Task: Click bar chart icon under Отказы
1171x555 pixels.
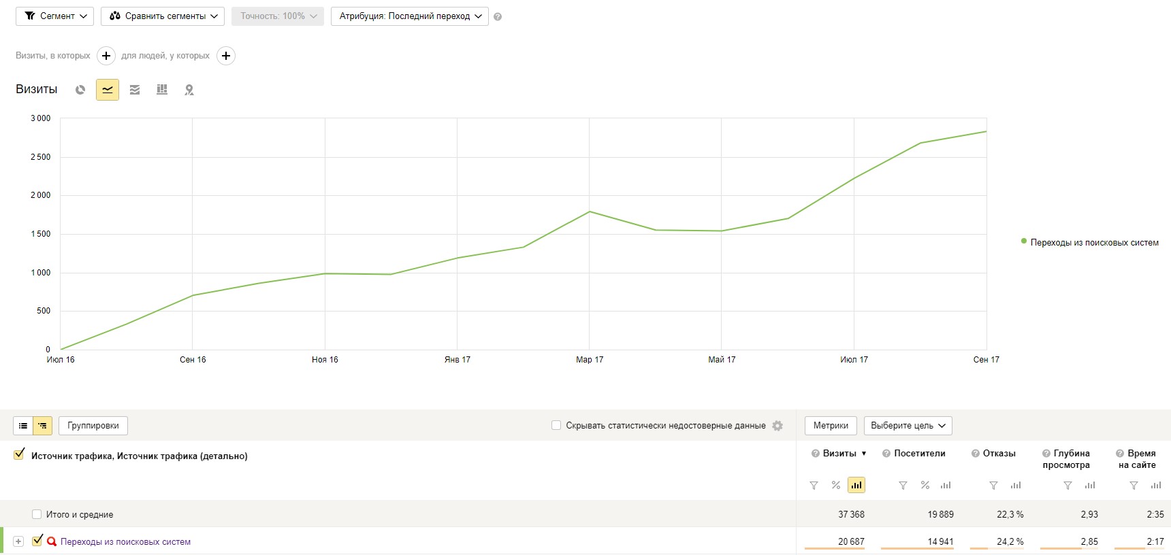Action: click(x=1016, y=486)
